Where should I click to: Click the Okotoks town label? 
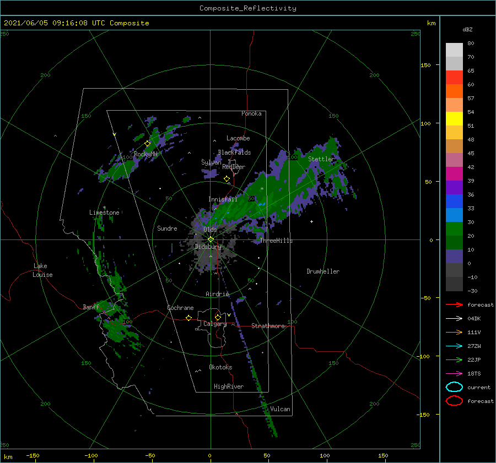click(x=220, y=367)
